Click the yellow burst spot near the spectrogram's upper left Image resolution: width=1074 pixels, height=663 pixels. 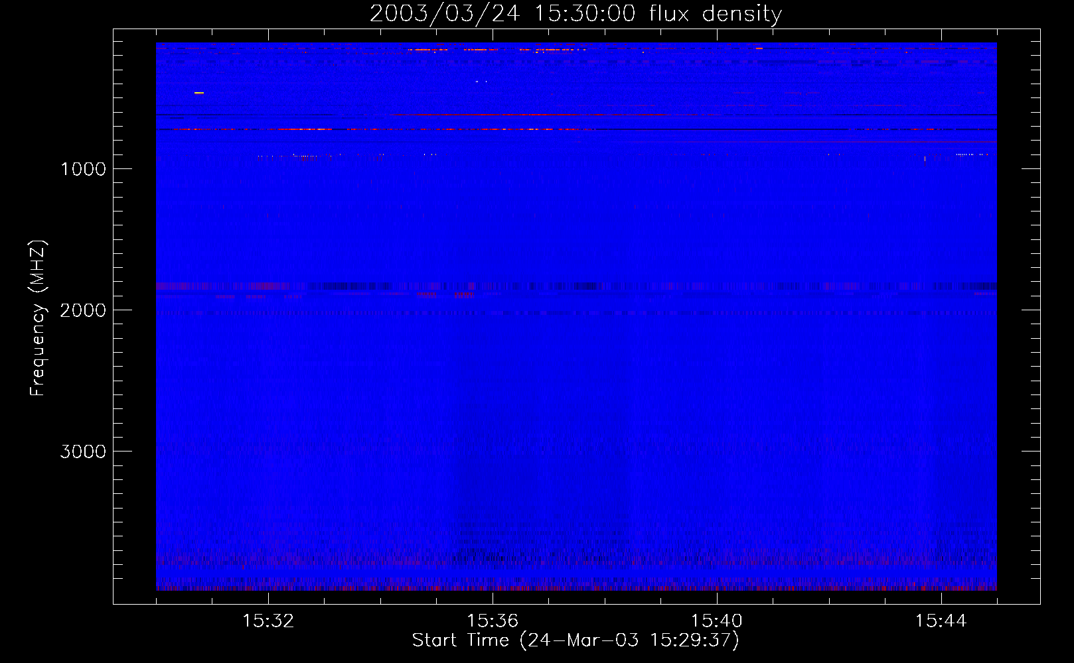(x=199, y=93)
